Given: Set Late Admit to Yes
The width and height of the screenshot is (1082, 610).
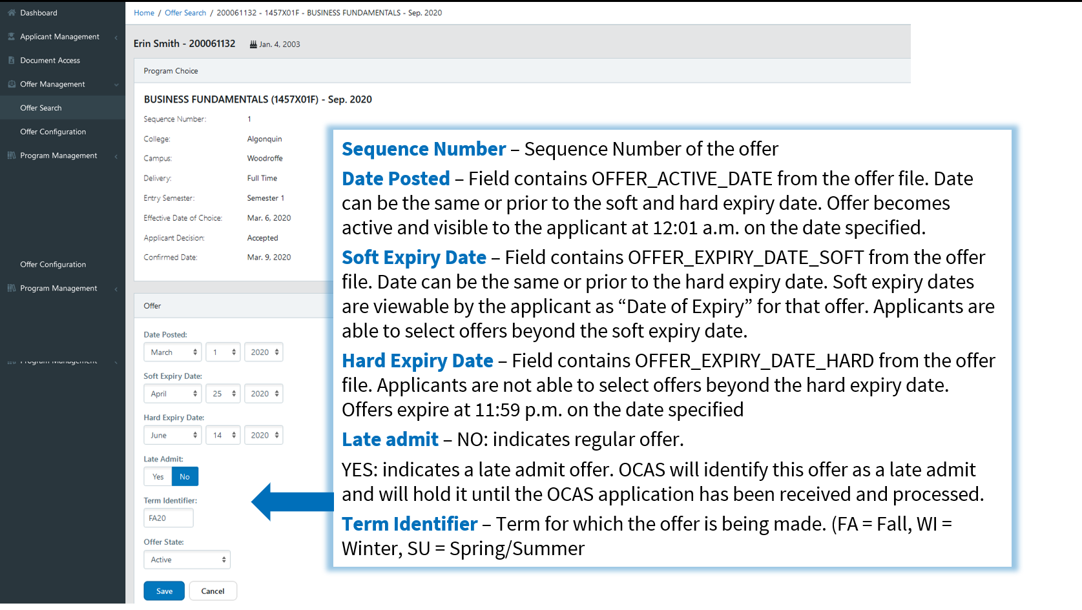Looking at the screenshot, I should pos(158,476).
